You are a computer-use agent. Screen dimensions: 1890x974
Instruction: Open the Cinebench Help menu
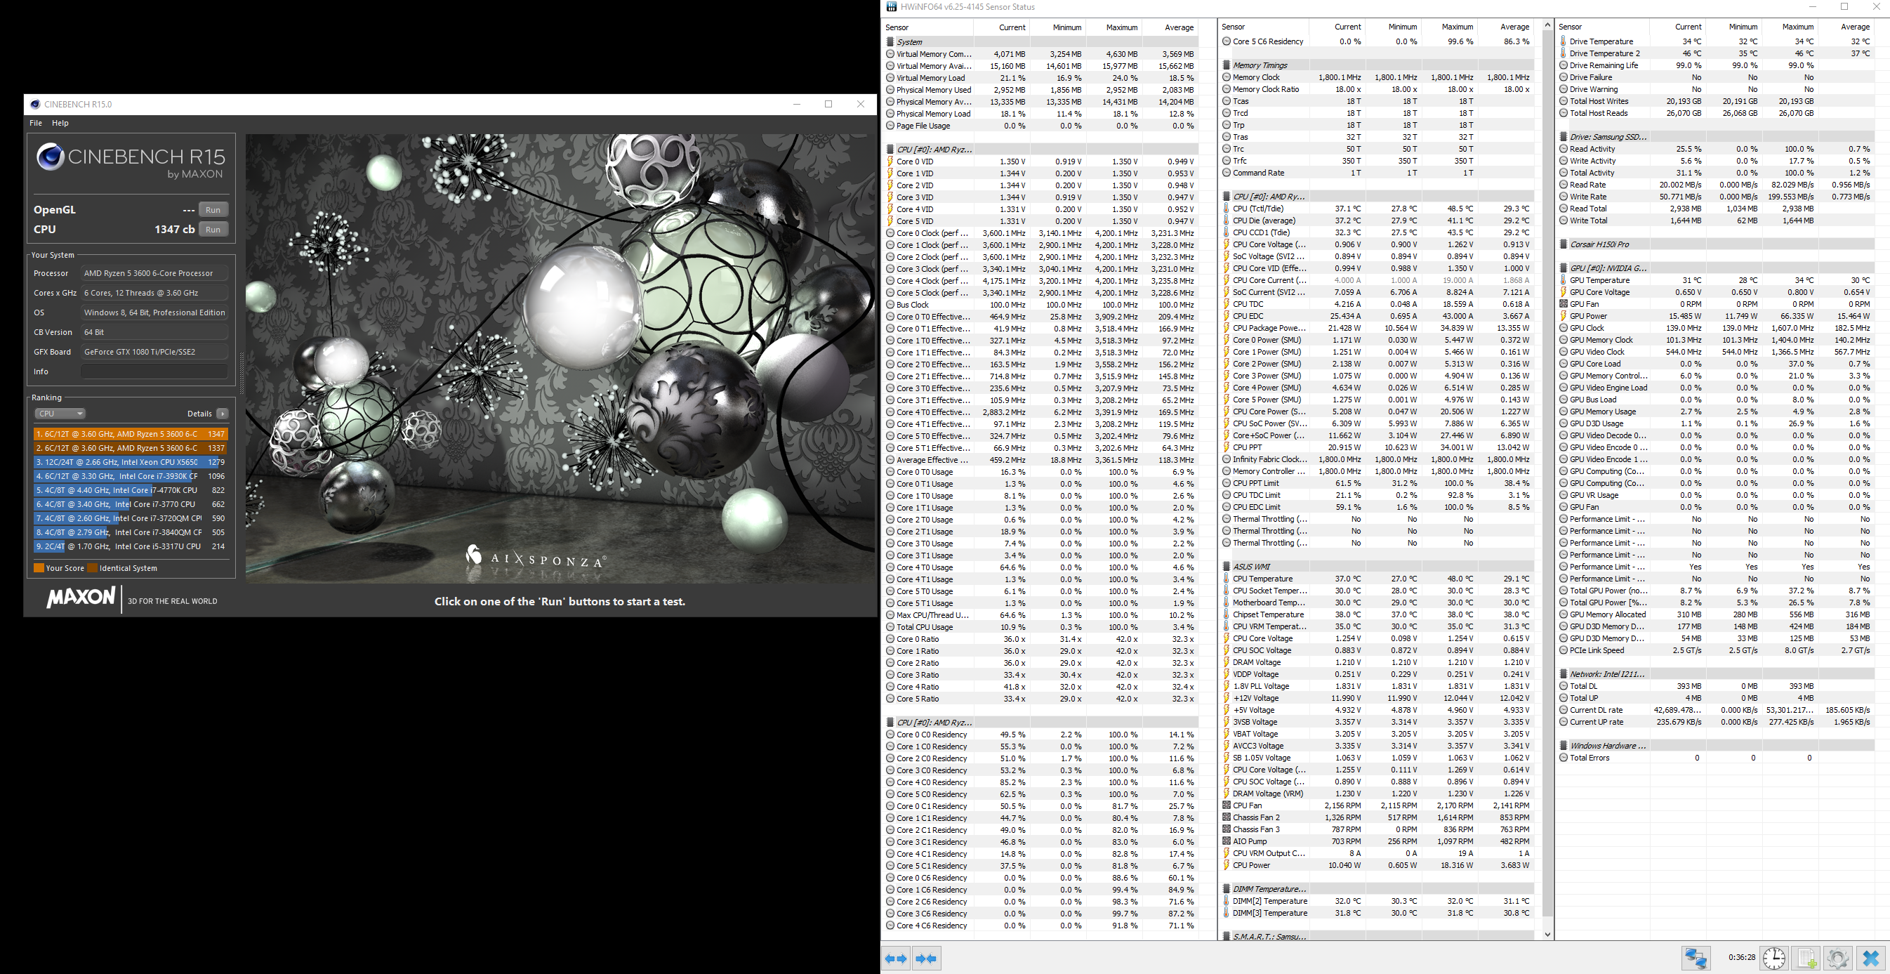tap(60, 123)
